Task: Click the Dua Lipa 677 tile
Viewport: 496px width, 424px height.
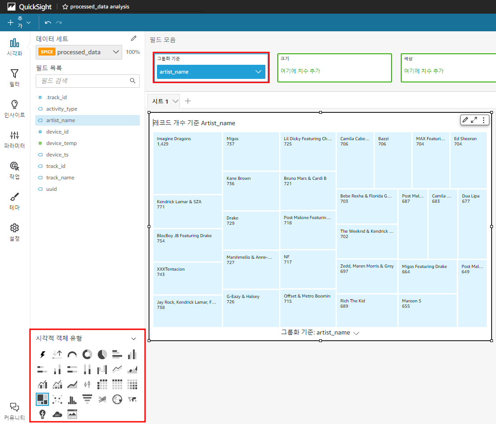Action: 473,224
